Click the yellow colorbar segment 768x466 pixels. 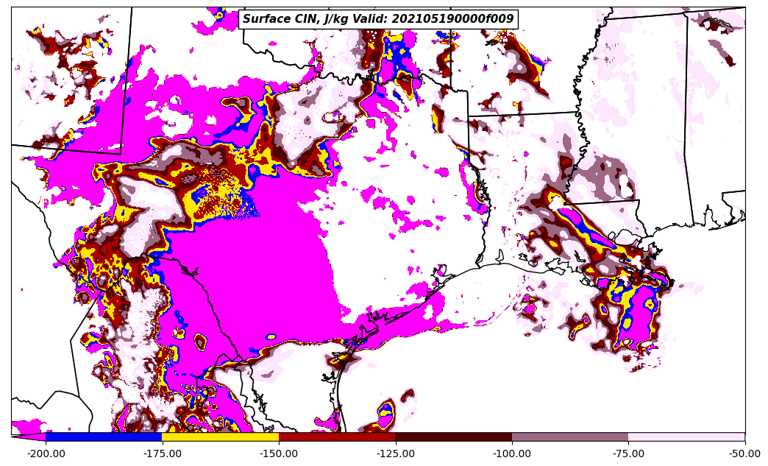(220, 437)
